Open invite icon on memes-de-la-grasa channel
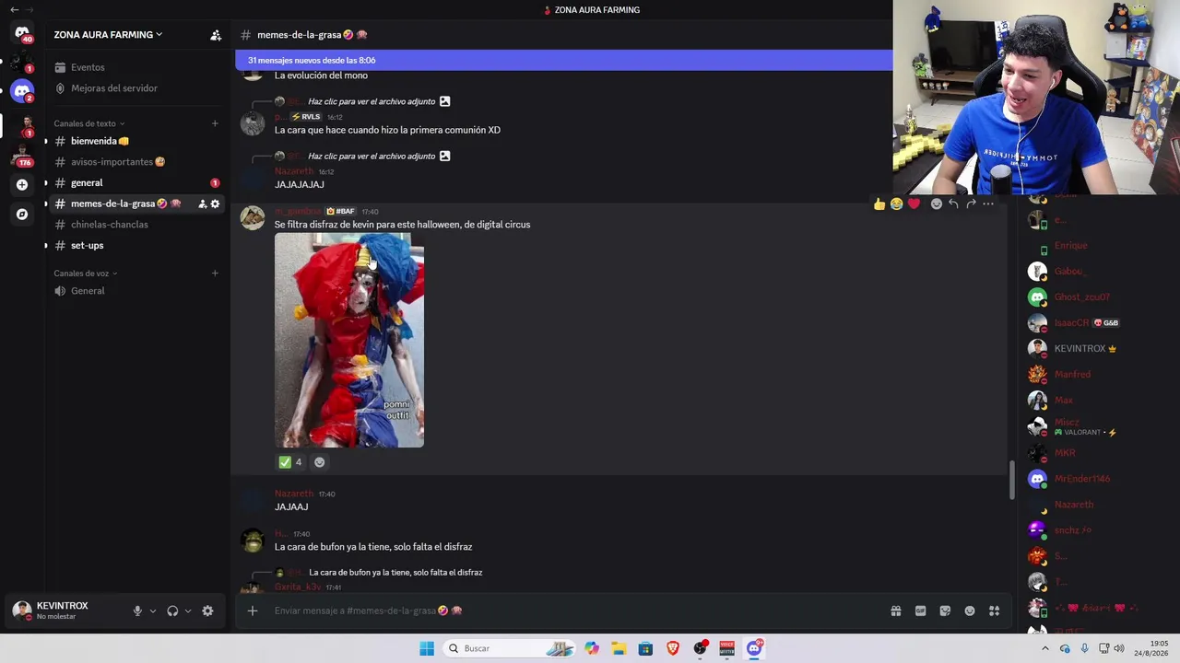The width and height of the screenshot is (1180, 663). (202, 204)
